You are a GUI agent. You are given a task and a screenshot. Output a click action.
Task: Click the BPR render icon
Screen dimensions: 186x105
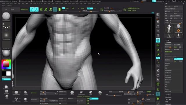pos(158,15)
